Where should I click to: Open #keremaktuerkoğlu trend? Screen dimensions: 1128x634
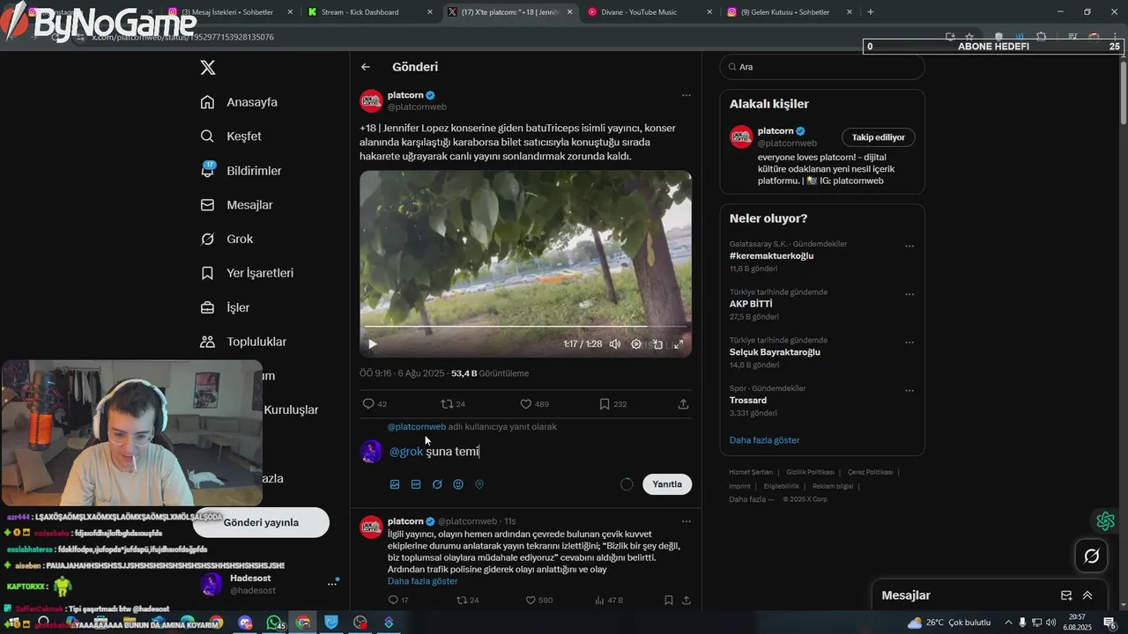pos(772,256)
